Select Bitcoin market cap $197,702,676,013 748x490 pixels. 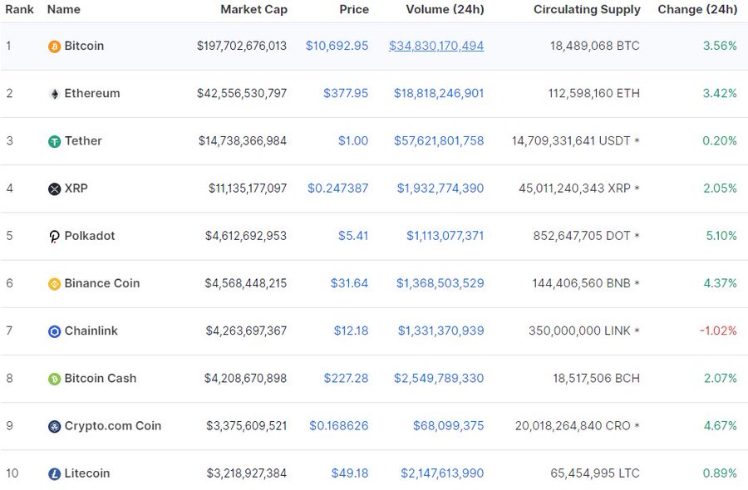click(242, 46)
